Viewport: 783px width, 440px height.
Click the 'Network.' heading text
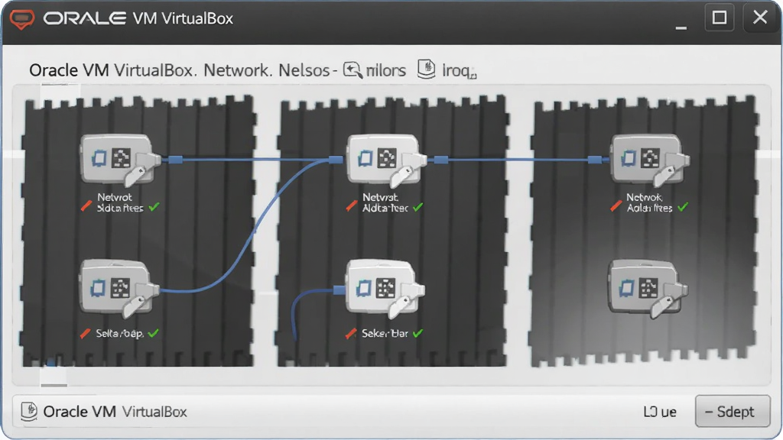[x=238, y=70]
